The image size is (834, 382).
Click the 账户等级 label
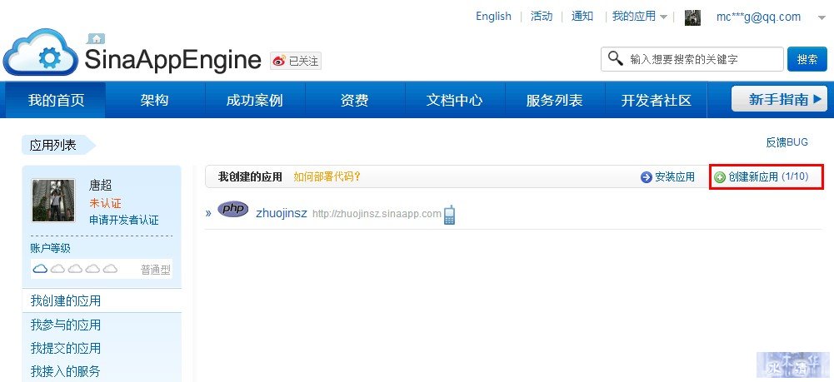point(51,248)
